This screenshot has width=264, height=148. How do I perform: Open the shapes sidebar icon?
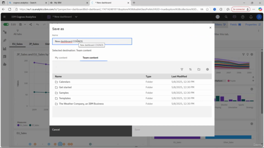coord(5,64)
